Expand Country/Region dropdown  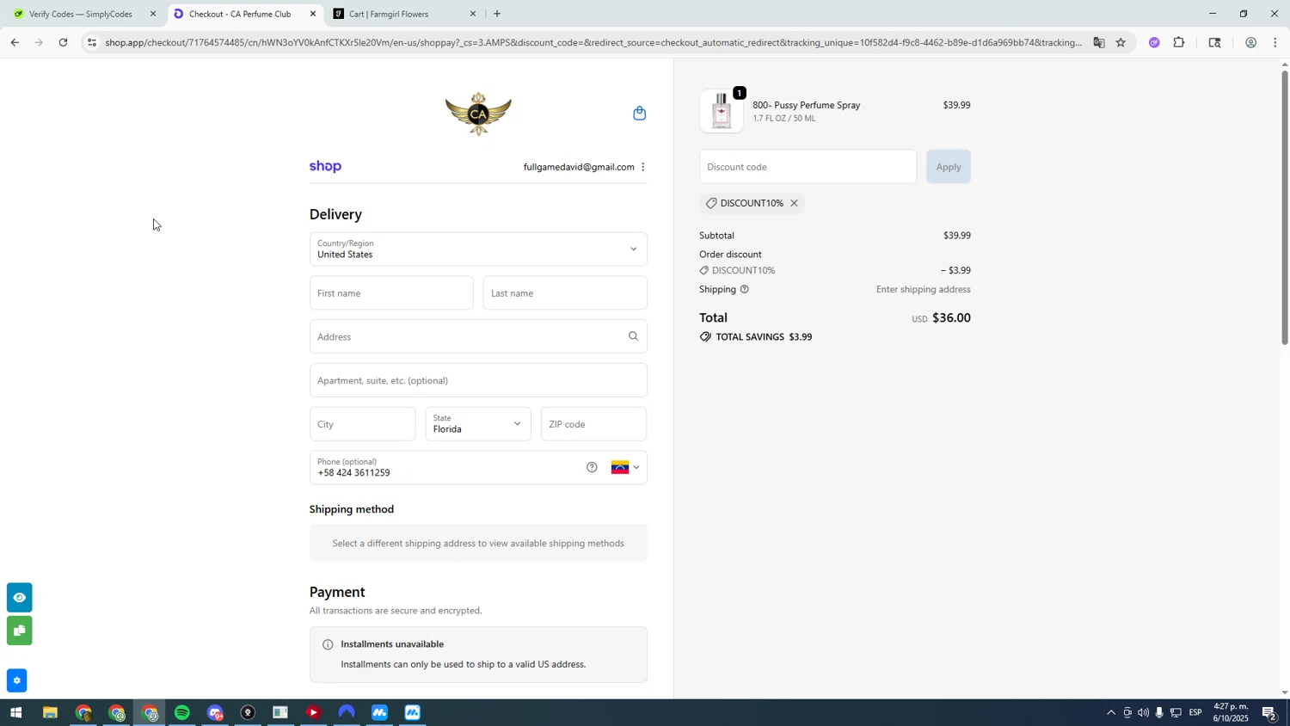(x=478, y=249)
